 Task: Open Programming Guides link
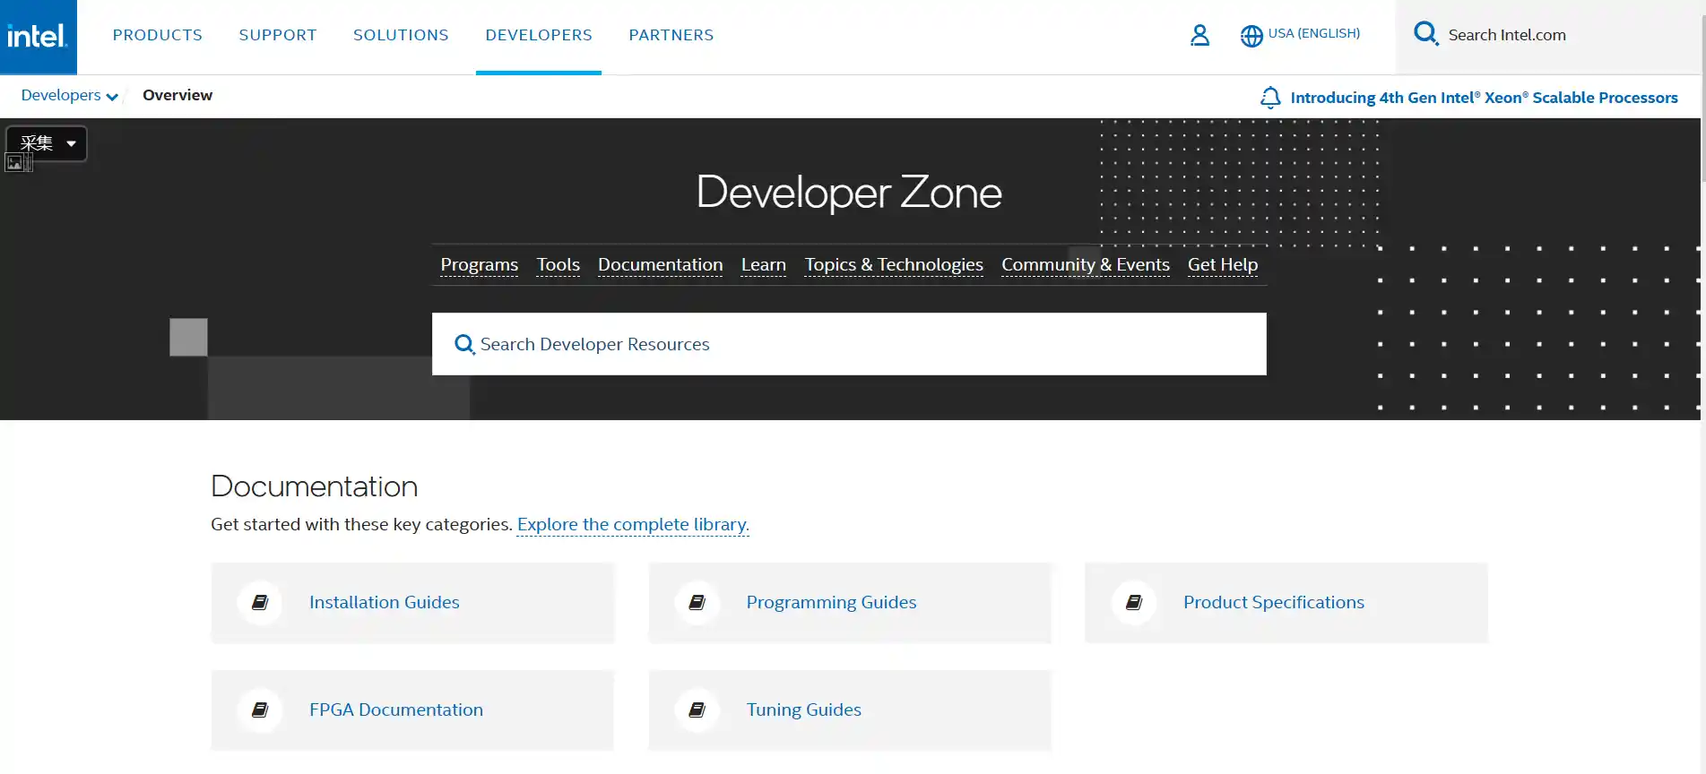[x=832, y=602]
